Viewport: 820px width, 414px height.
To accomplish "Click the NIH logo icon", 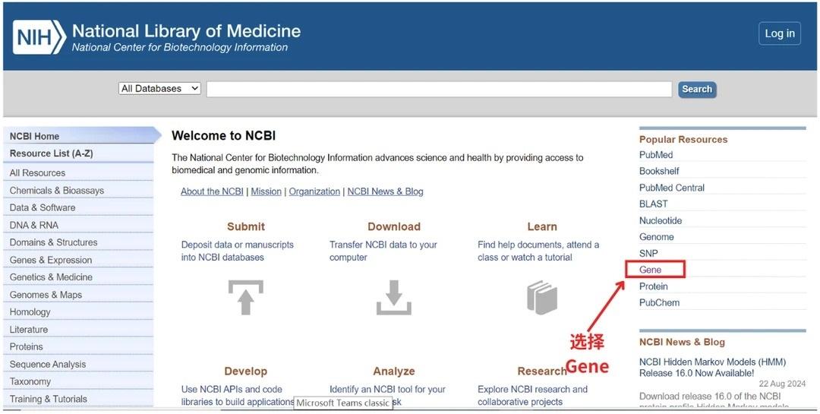I will click(39, 36).
